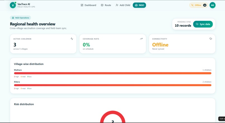Go to Add Child page

point(123,5)
